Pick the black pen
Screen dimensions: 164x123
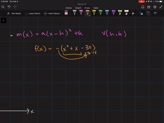tap(74, 12)
